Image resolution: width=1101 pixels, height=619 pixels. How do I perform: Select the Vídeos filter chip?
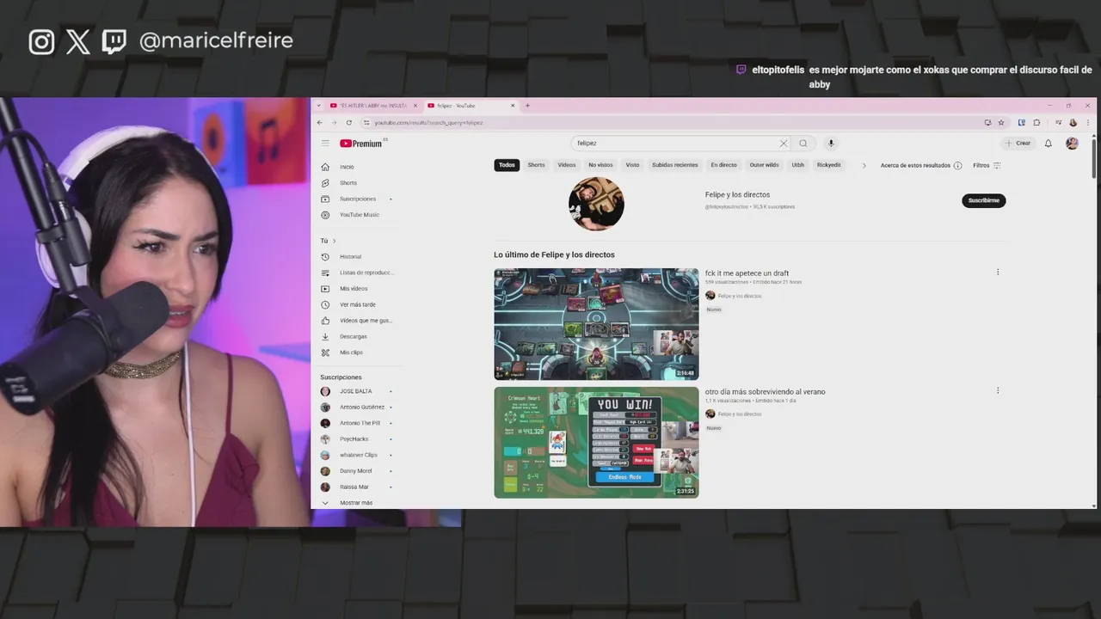coord(567,165)
